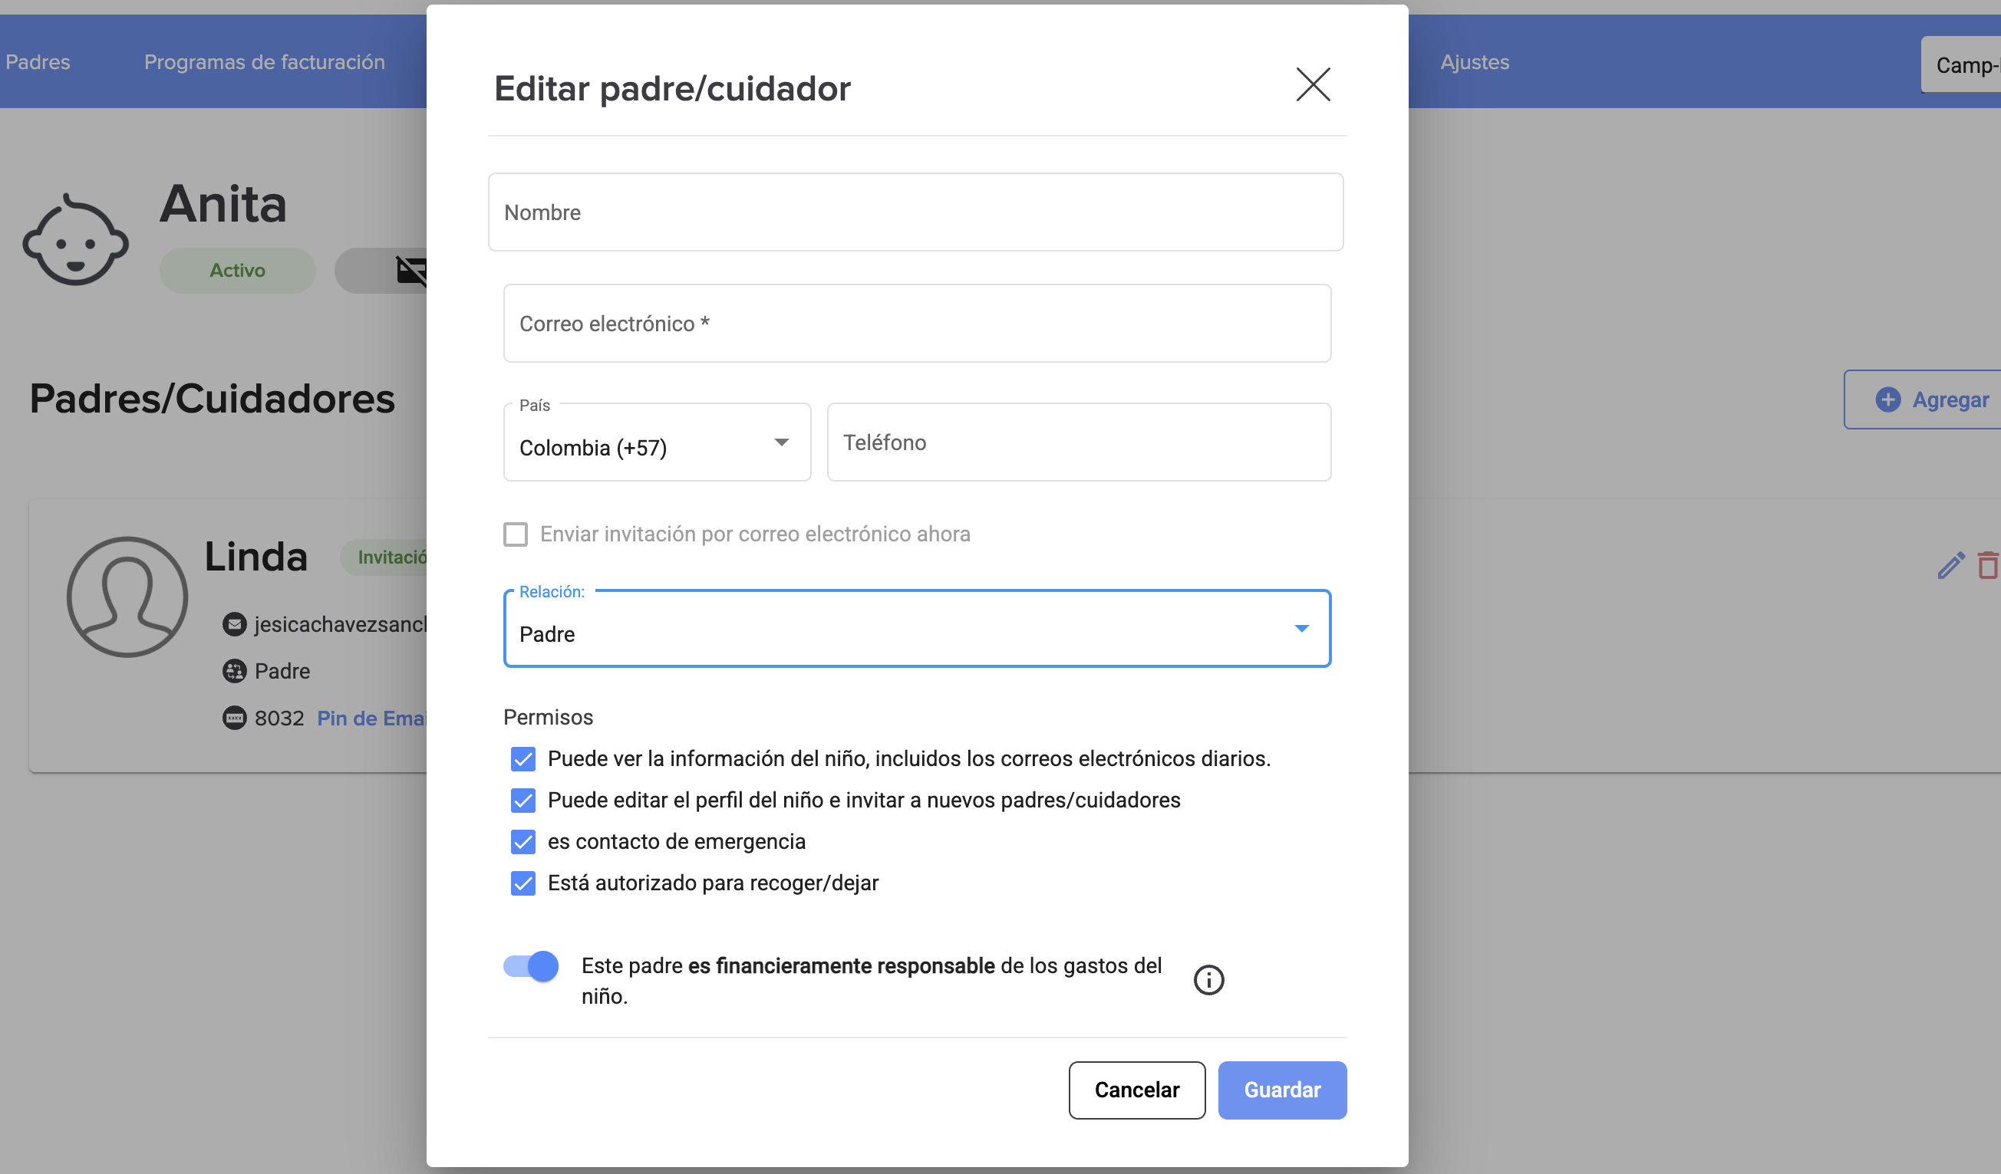Click the pencil edit icon for Linda
Viewport: 2001px width, 1174px height.
coord(1950,565)
